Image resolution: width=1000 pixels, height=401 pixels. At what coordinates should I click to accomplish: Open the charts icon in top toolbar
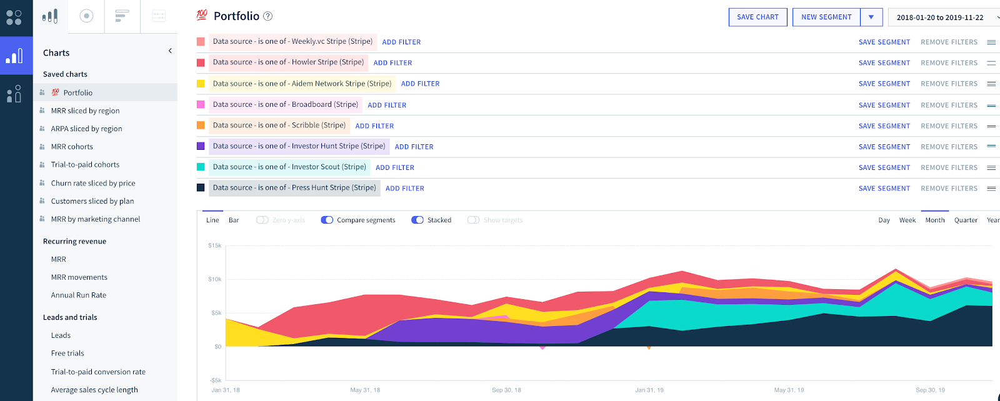(50, 16)
